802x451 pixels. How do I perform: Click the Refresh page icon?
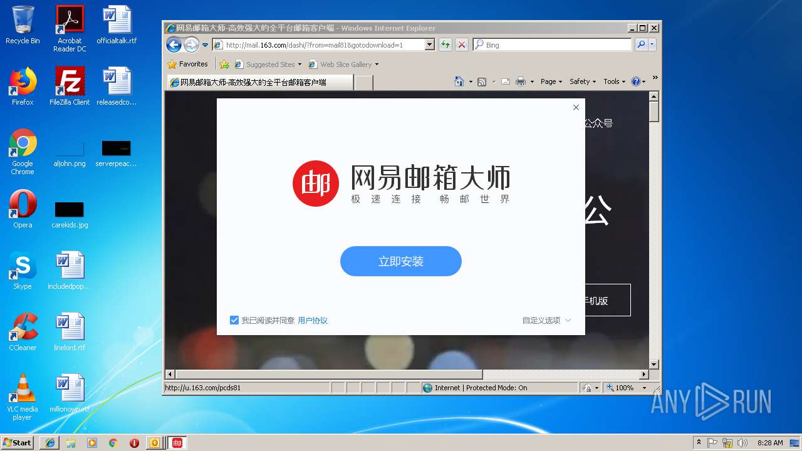click(x=445, y=44)
